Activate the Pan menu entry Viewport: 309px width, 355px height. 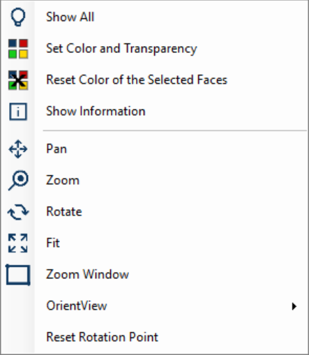point(154,149)
